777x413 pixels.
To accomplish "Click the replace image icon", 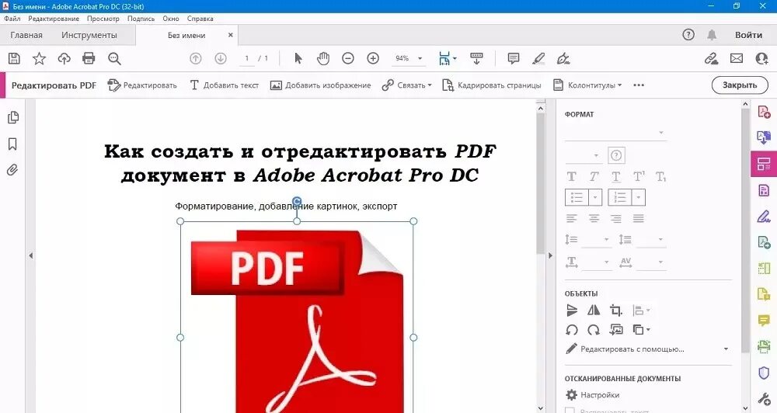I will coord(616,330).
